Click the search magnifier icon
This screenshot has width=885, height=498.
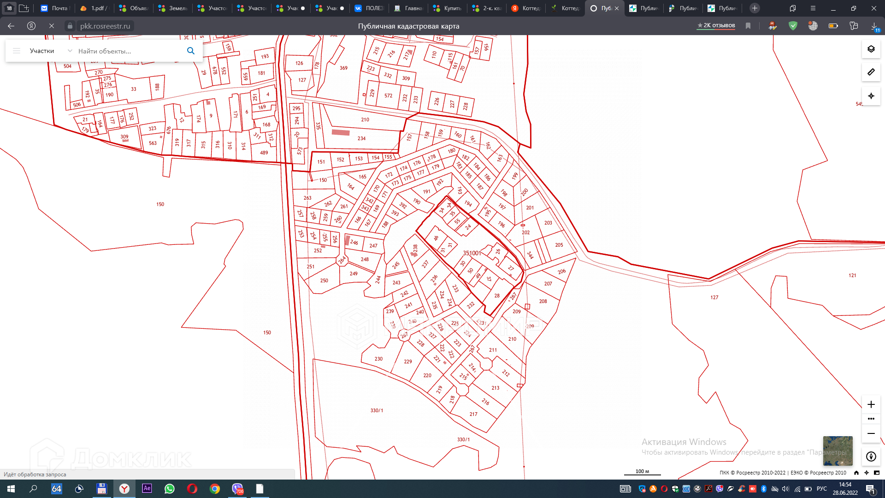click(191, 51)
